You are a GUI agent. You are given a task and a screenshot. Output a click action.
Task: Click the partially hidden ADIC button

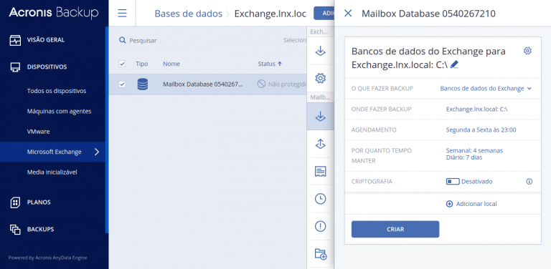[x=324, y=14]
